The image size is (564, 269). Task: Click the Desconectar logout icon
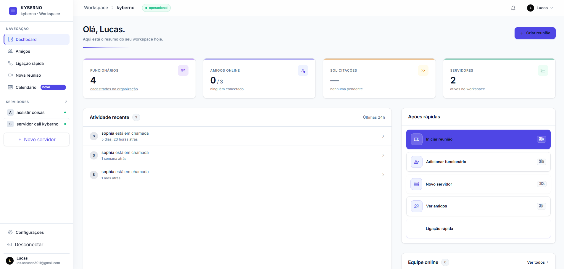9,244
